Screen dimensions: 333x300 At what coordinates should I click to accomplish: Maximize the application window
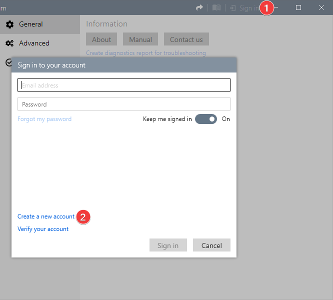(x=298, y=7)
